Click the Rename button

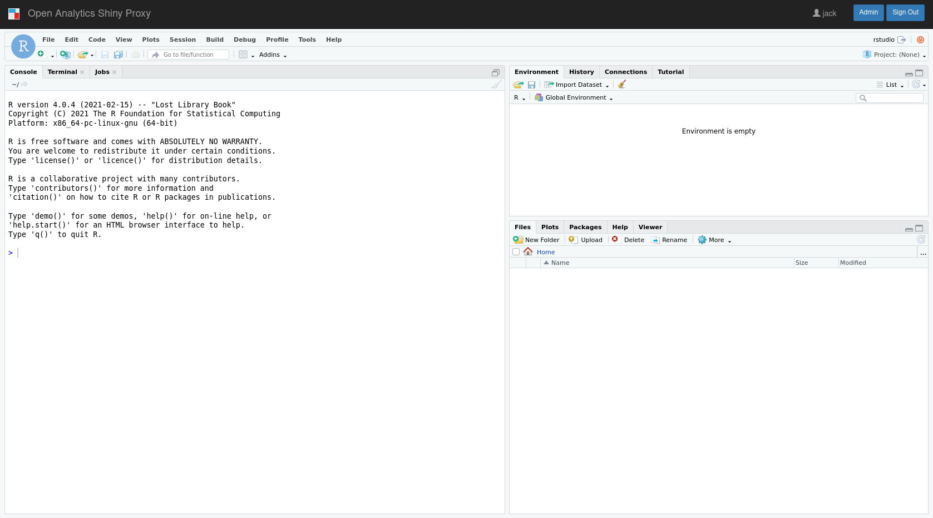pos(669,240)
